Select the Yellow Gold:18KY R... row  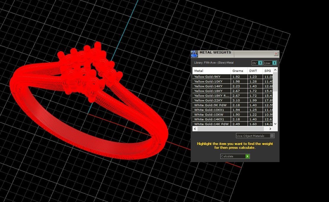pos(233,96)
